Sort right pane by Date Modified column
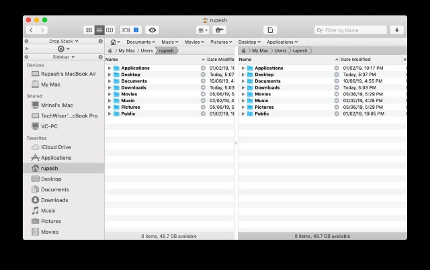The image size is (430, 270). tap(355, 60)
